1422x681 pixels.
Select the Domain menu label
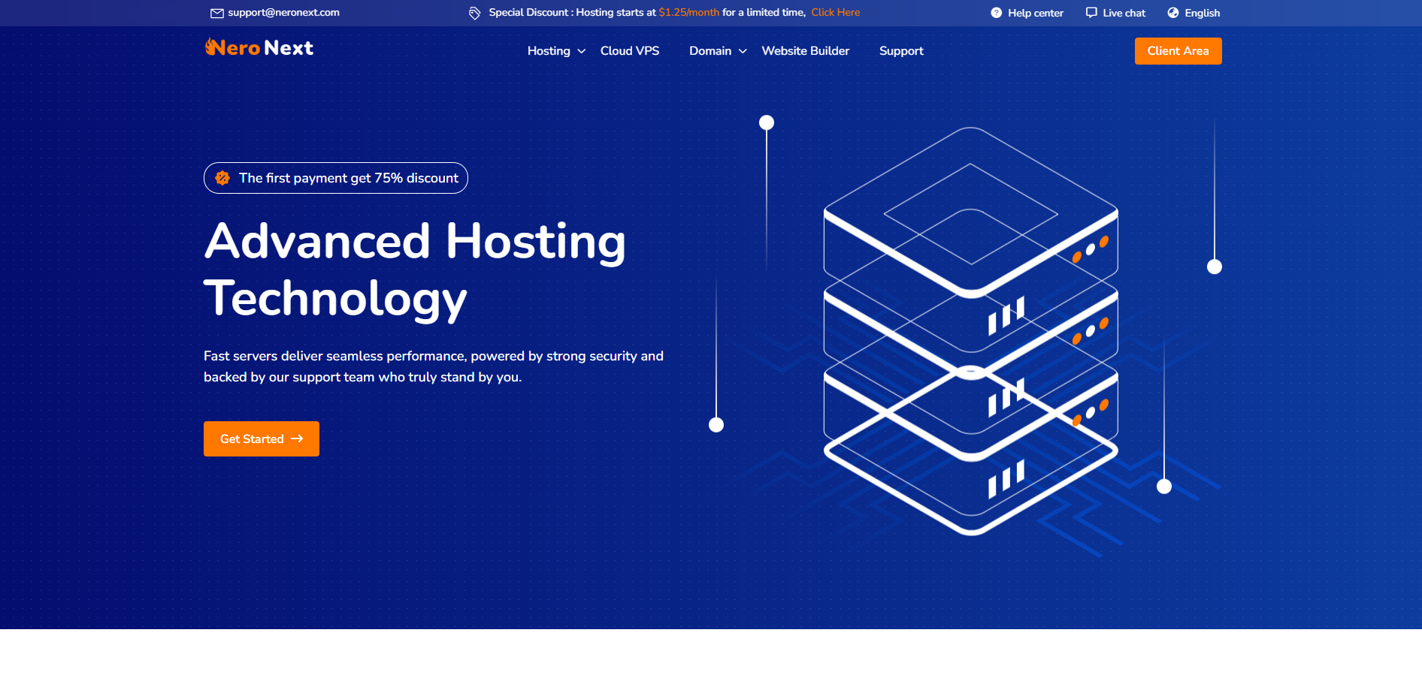pos(710,51)
